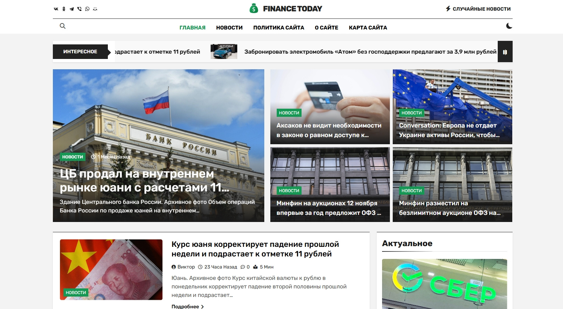Screen dimensions: 563x309
Task: Open the Telegram share icon
Action: (72, 9)
